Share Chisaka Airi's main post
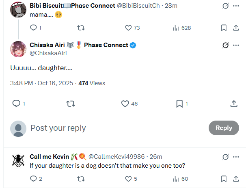 coord(234,104)
